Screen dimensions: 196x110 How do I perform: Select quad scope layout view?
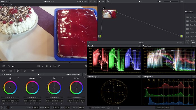tap(193, 43)
